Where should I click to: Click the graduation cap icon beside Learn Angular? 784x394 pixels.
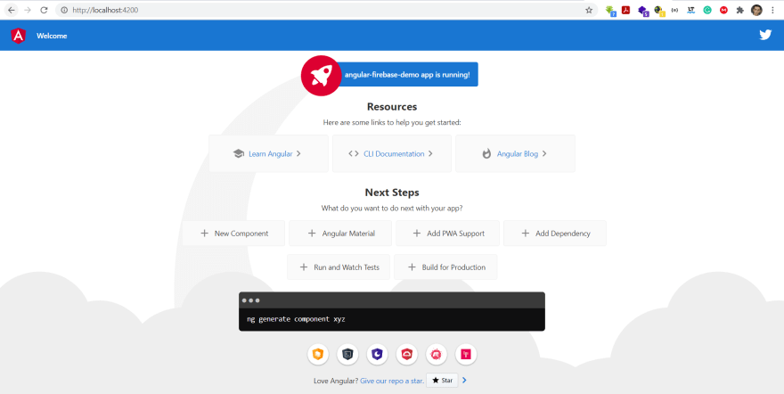[239, 153]
